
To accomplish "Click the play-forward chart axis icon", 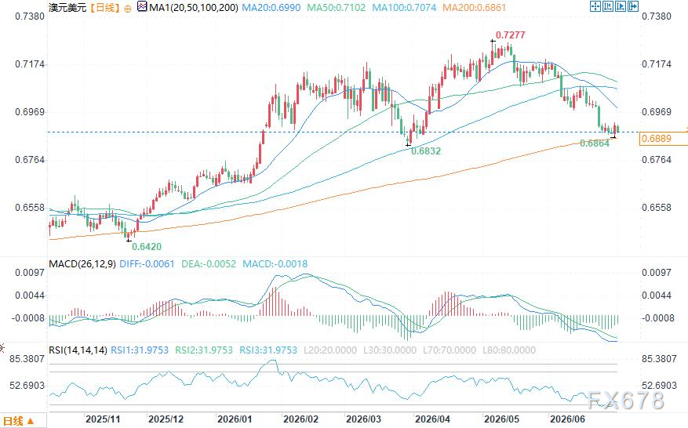I will point(621,6).
